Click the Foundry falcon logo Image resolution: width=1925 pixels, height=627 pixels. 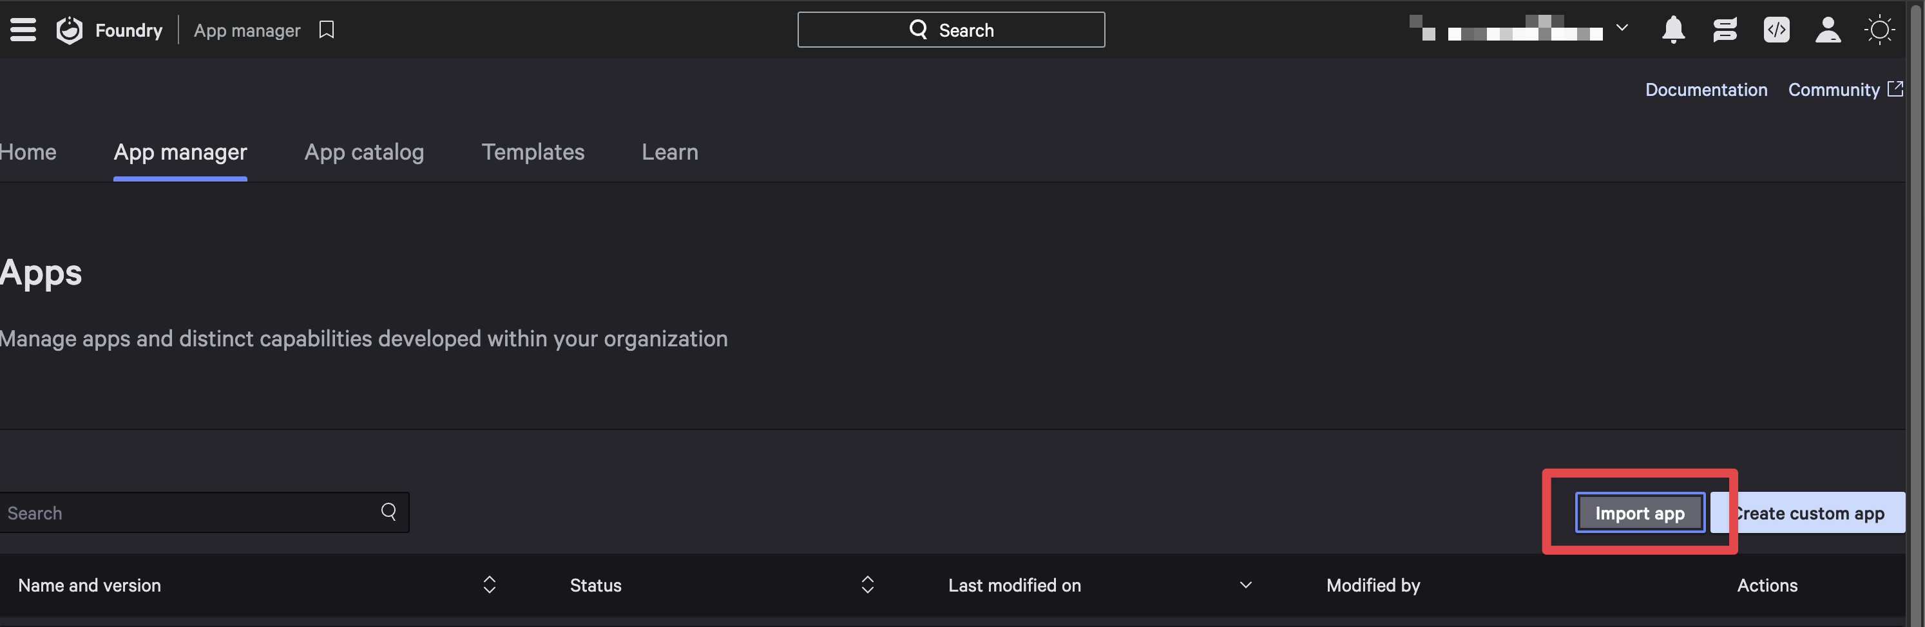tap(70, 30)
